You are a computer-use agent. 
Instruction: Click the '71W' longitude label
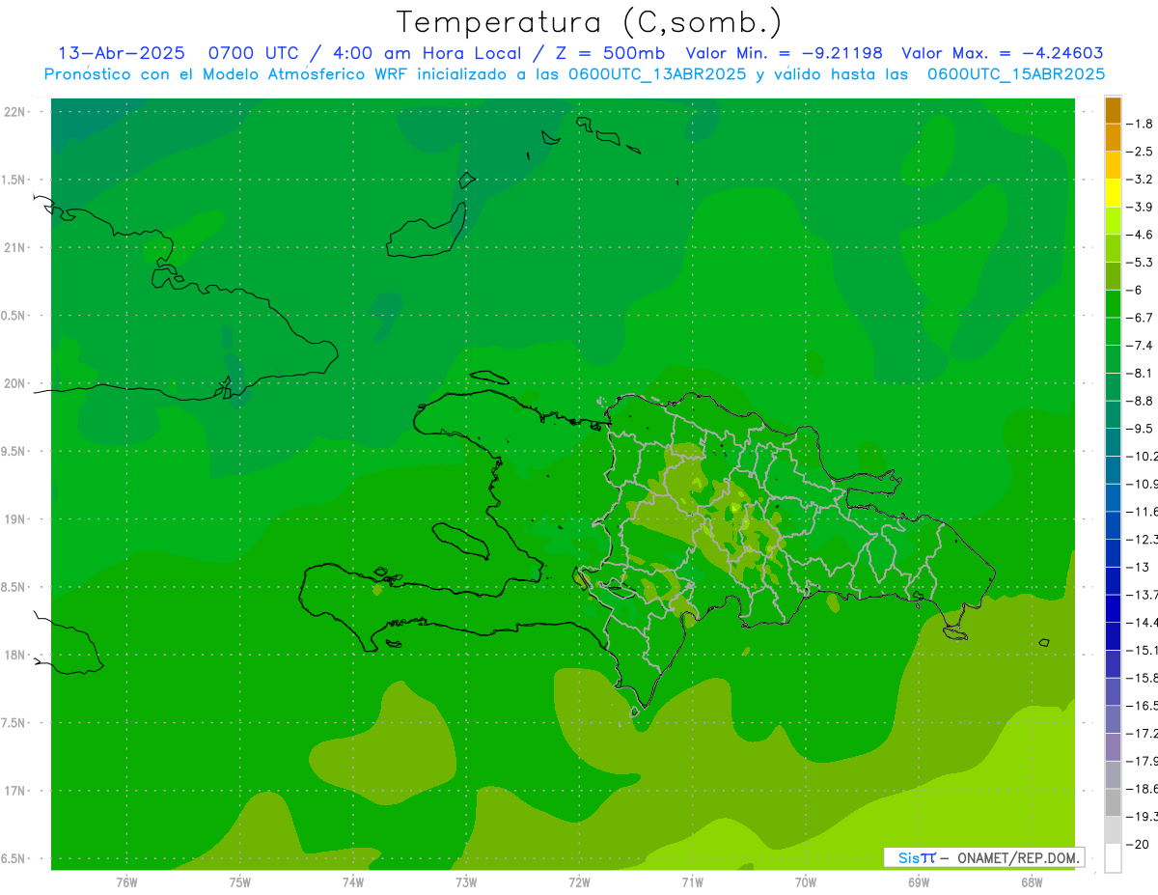click(x=692, y=882)
